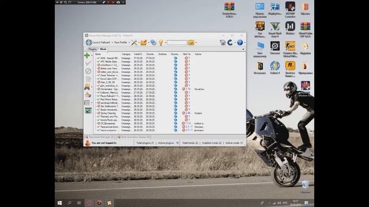Expand the arrow beside the yellow search button
The image size is (369, 207).
(196, 43)
